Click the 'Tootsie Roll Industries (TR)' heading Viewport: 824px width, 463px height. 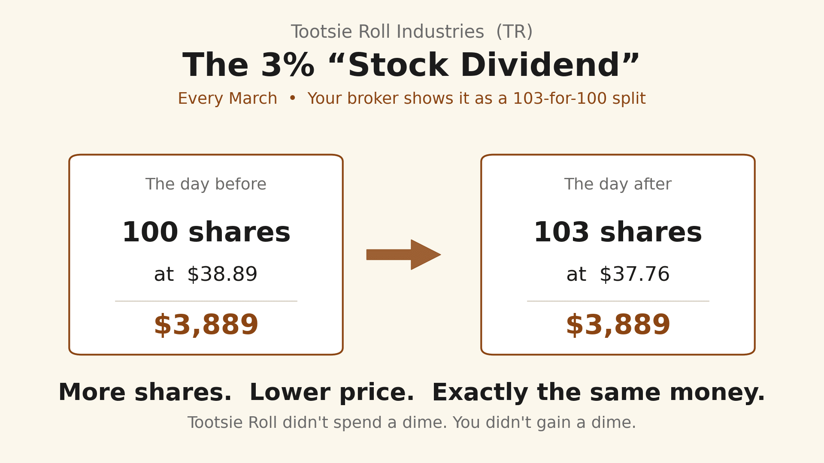tap(412, 32)
